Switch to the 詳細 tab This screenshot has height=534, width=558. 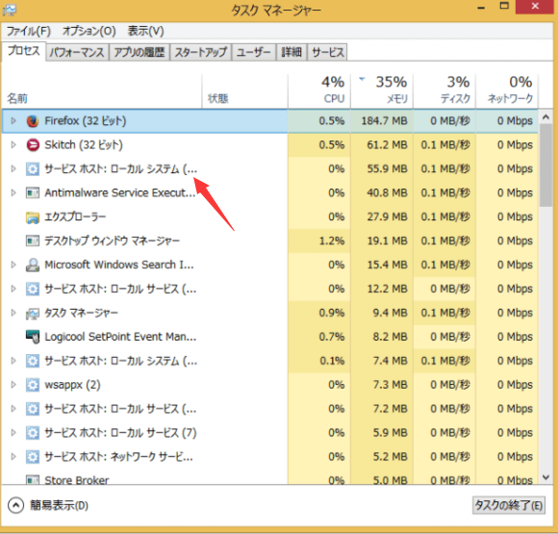[292, 52]
